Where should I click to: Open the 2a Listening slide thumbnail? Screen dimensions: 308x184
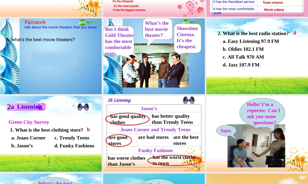click(51, 134)
